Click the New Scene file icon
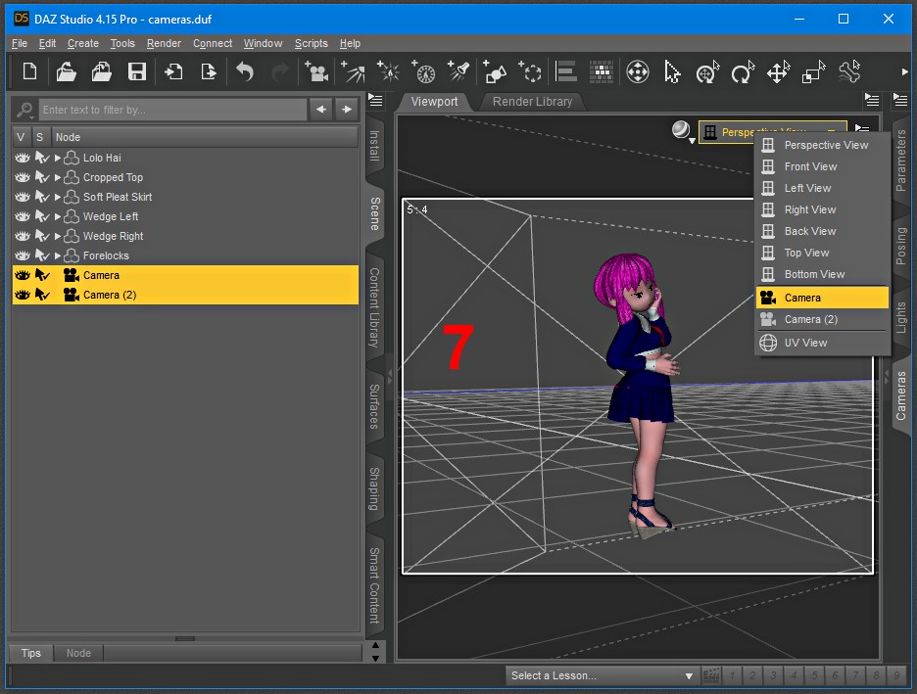The width and height of the screenshot is (917, 694). tap(29, 71)
